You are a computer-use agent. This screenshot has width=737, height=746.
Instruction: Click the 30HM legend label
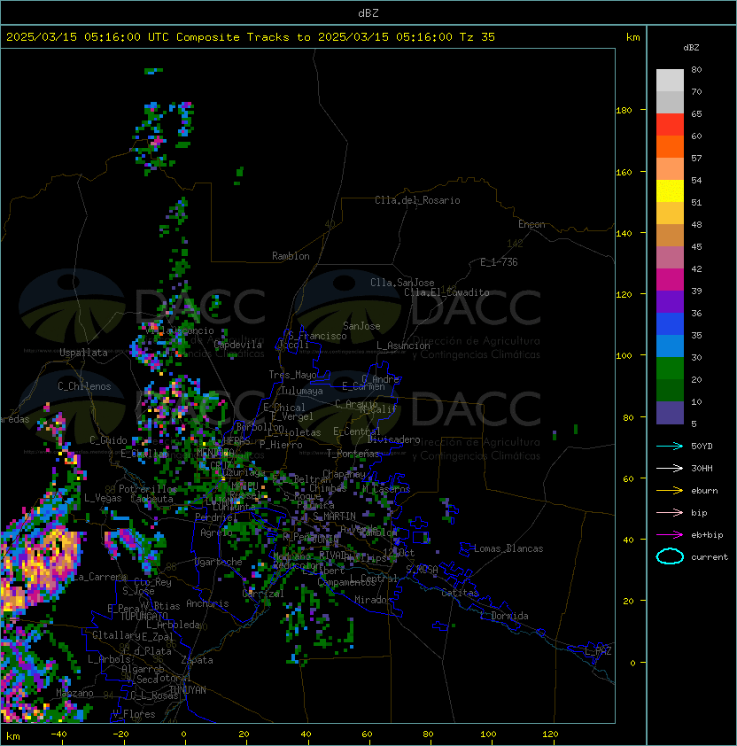click(x=702, y=468)
